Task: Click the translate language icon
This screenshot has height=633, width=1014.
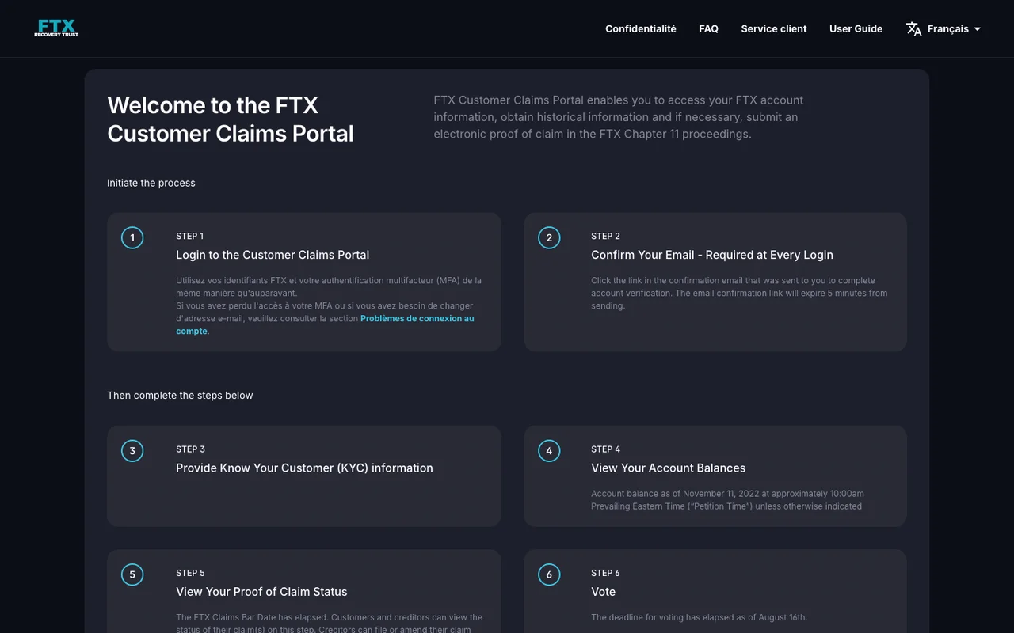Action: (x=913, y=29)
